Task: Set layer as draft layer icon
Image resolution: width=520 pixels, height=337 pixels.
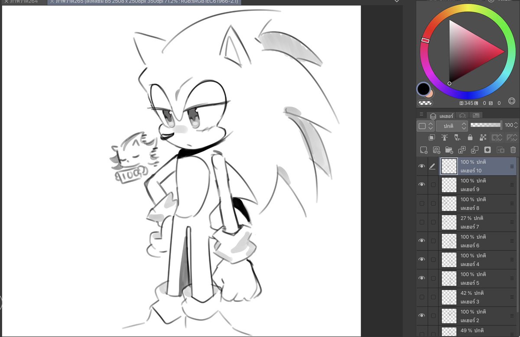Action: pos(457,138)
